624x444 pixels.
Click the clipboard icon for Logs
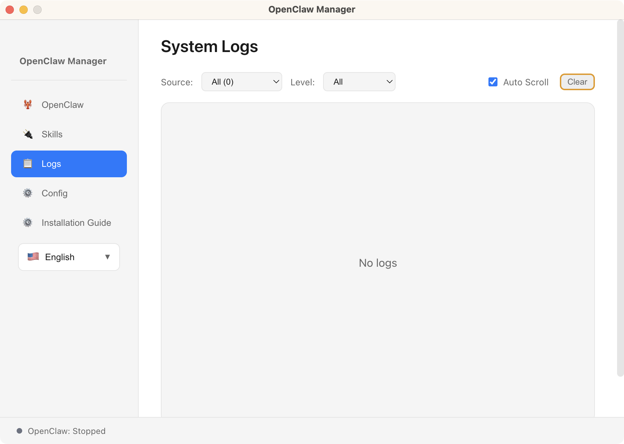tap(28, 163)
